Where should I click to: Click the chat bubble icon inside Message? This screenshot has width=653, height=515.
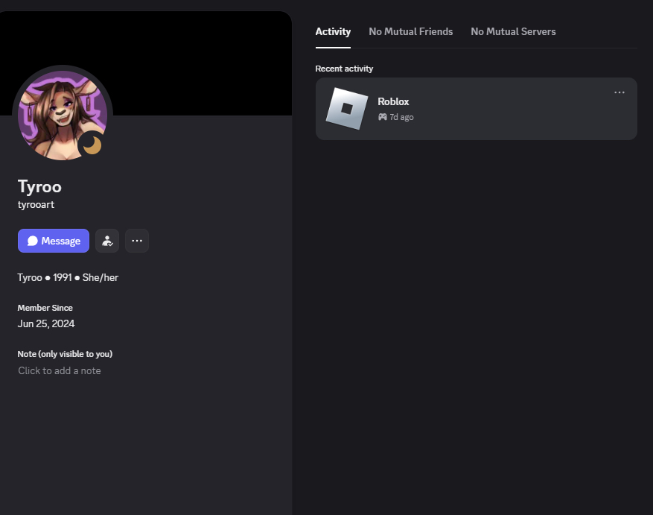click(33, 241)
